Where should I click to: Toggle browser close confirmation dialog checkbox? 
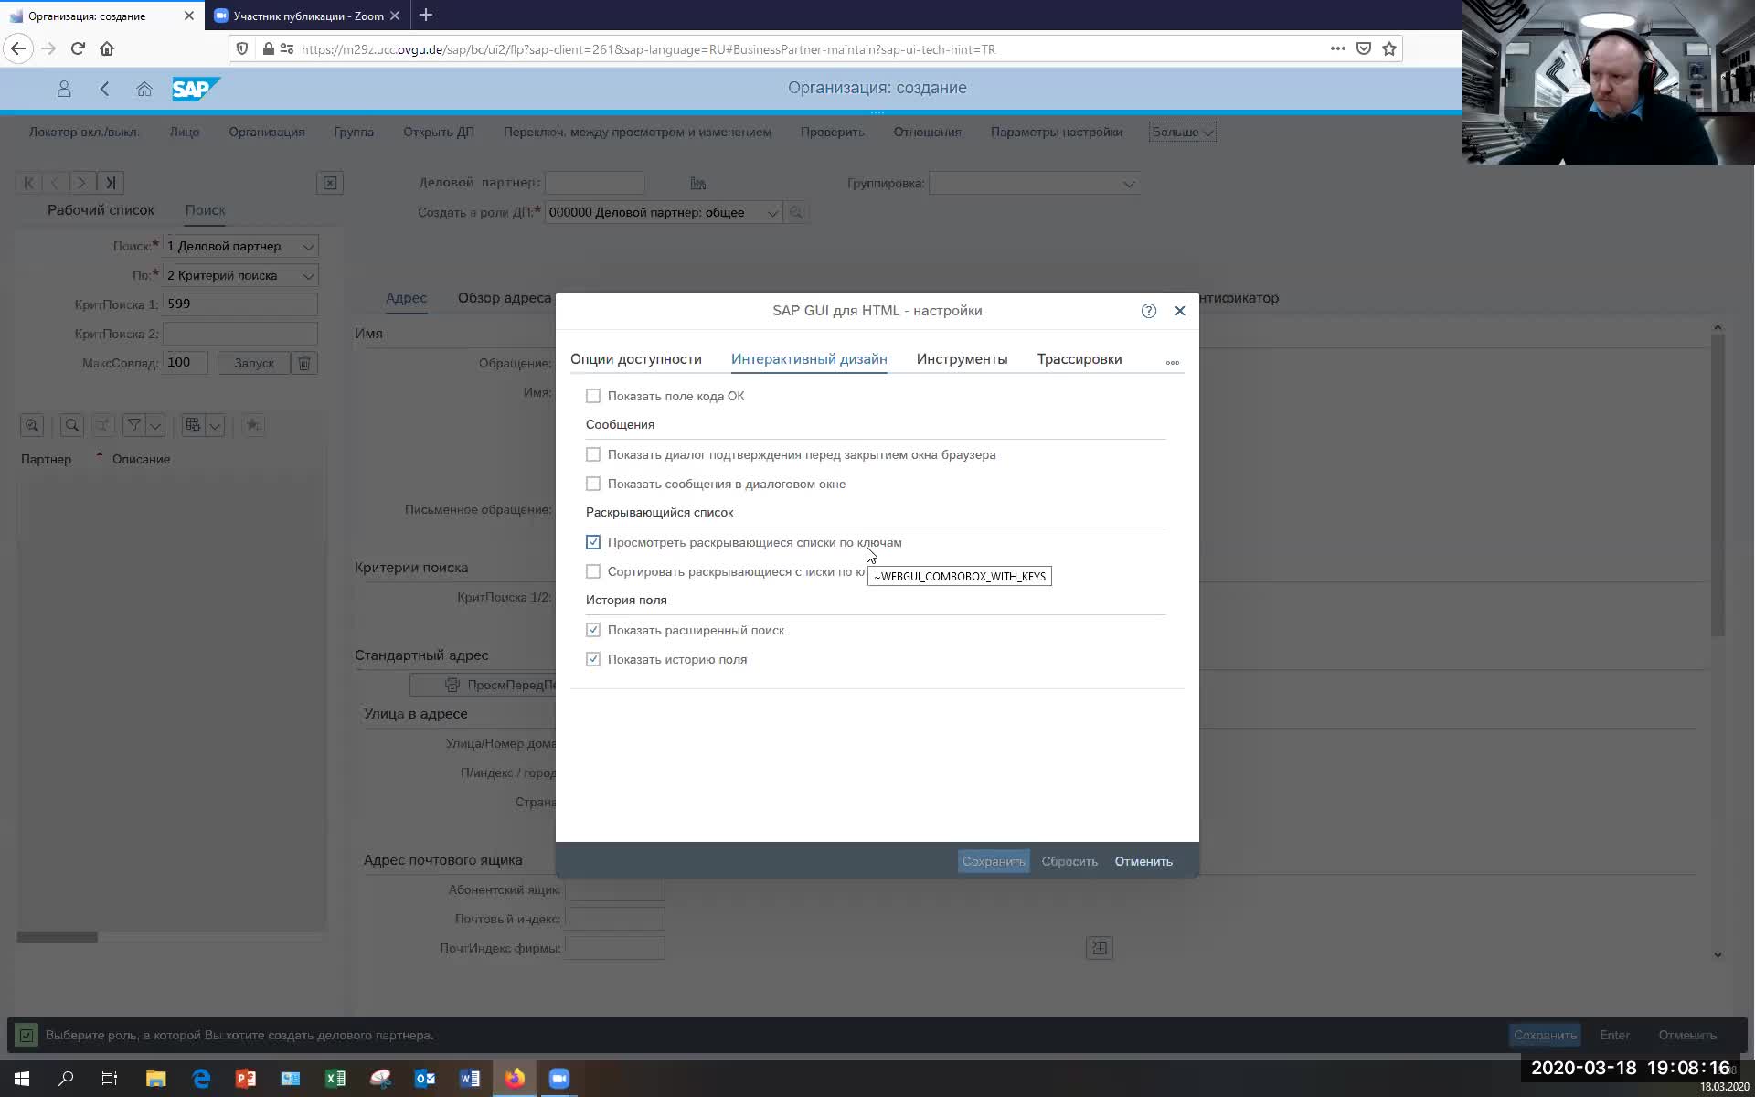pyautogui.click(x=593, y=454)
